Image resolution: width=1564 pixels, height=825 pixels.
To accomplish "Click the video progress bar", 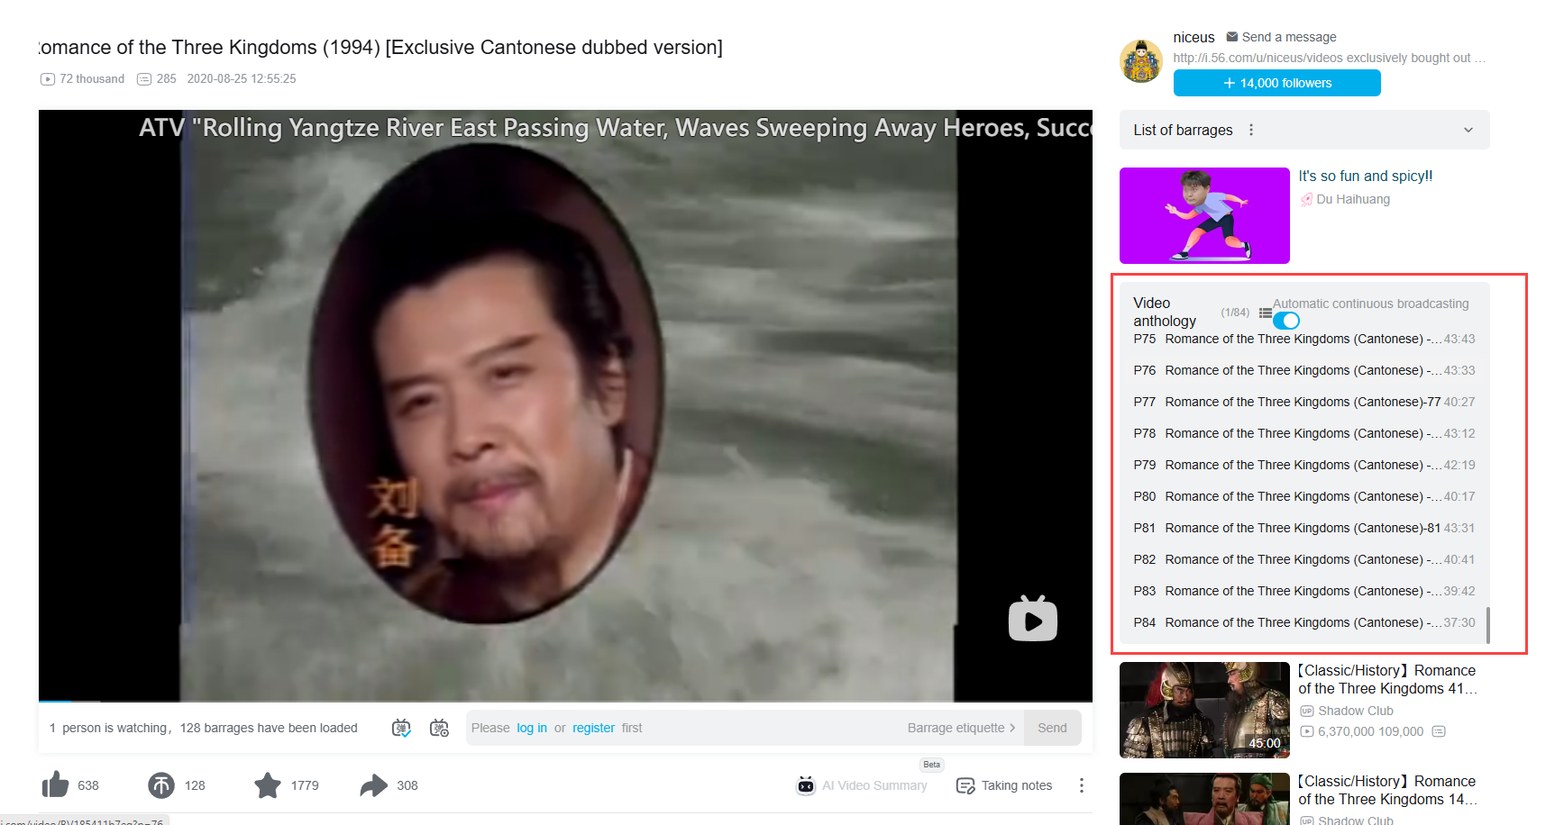I will (x=565, y=701).
